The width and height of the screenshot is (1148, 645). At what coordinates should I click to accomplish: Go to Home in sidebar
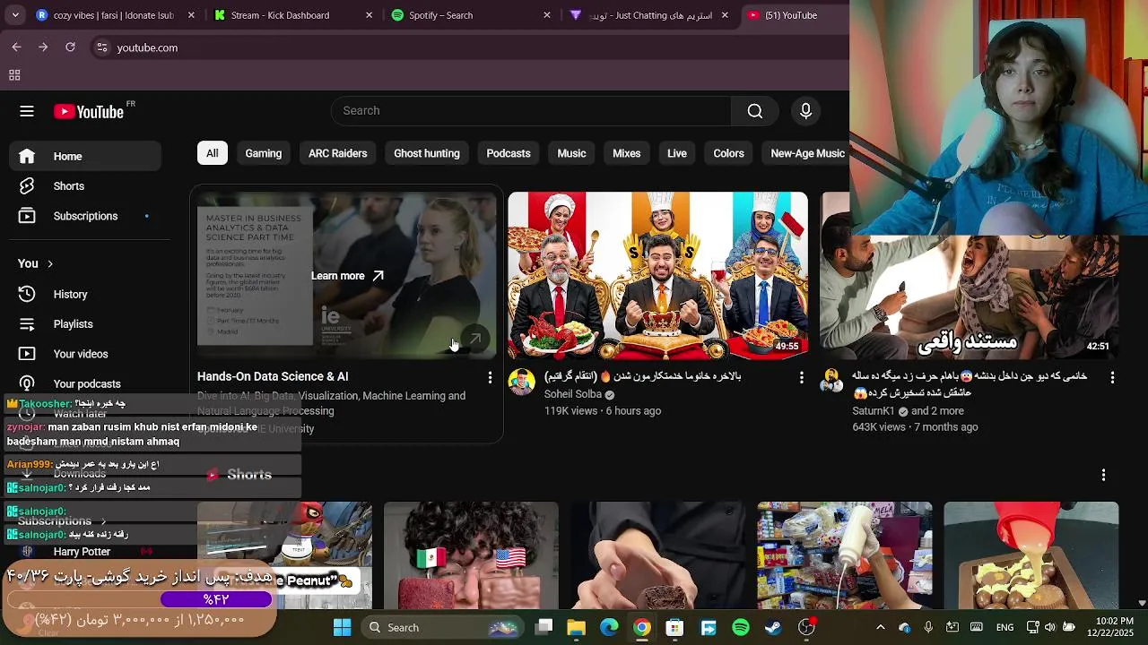click(86, 156)
